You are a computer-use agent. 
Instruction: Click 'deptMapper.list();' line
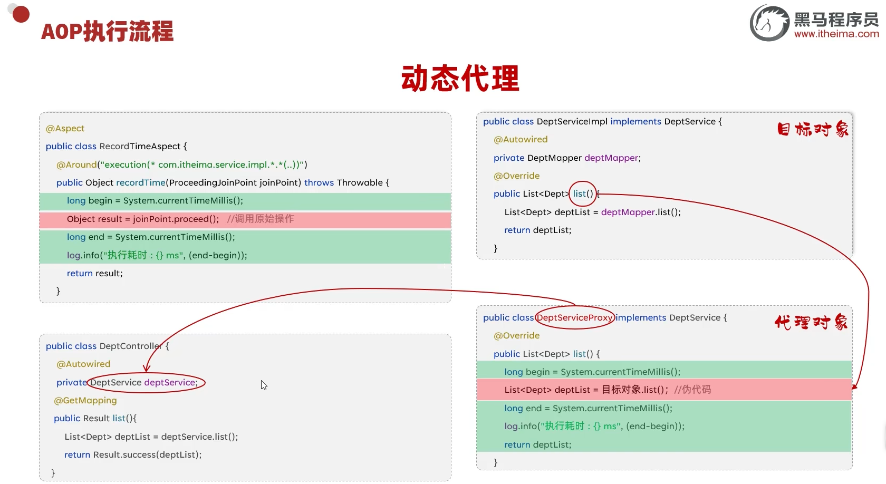click(x=592, y=212)
